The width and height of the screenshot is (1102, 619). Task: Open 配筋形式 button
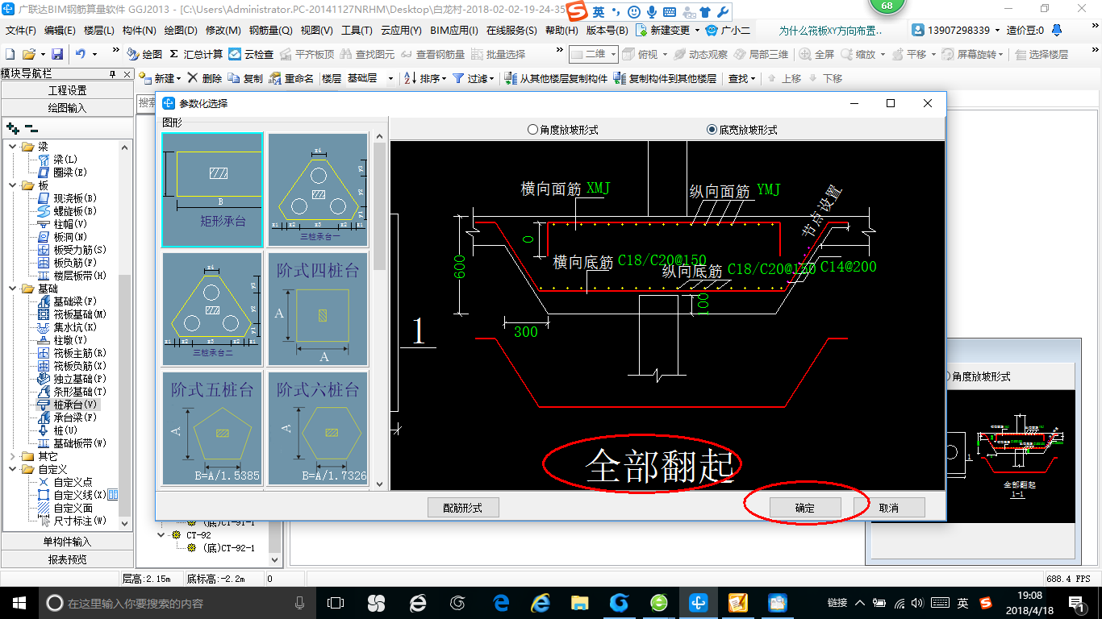pyautogui.click(x=463, y=508)
